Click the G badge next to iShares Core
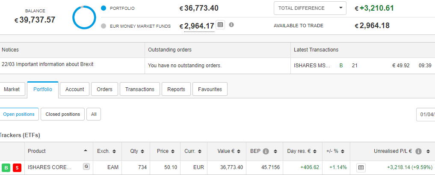Viewport: 435px width, 175px height. tap(86, 166)
